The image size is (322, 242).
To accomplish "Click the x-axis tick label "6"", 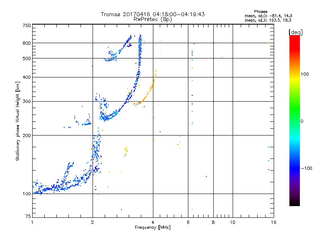I will coord(188,222).
